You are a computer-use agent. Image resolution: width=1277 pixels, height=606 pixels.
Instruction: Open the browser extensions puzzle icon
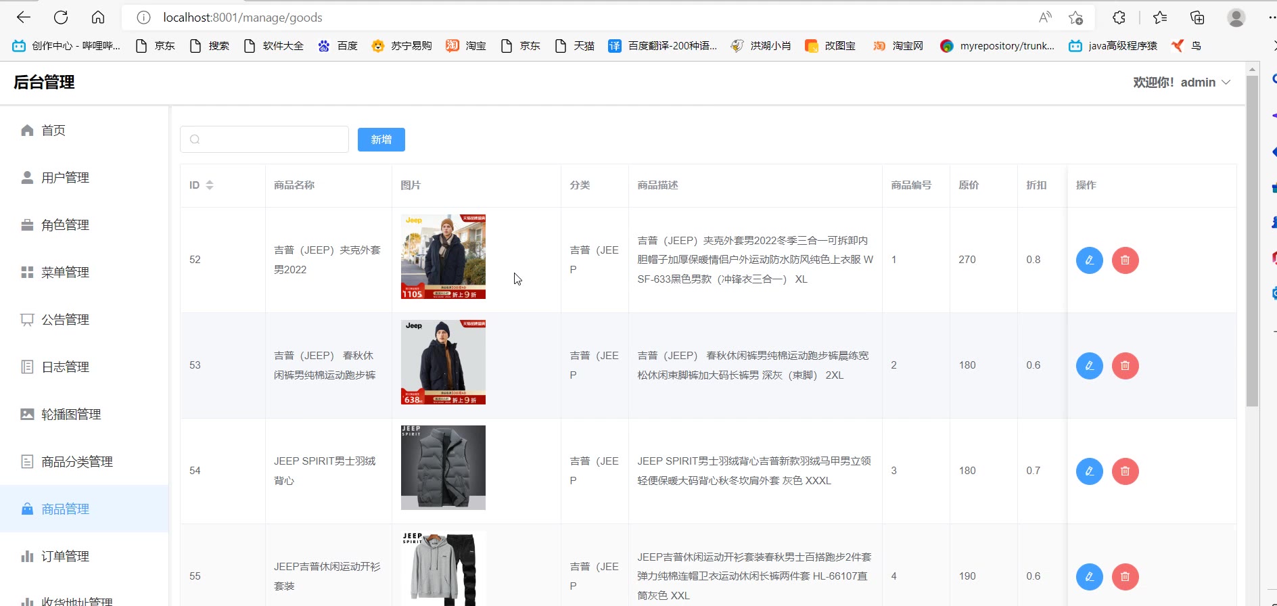pyautogui.click(x=1119, y=18)
